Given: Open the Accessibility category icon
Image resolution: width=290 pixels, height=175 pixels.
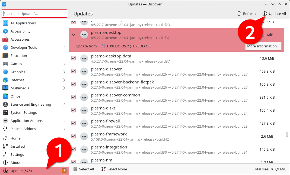Looking at the screenshot, I should (5, 31).
